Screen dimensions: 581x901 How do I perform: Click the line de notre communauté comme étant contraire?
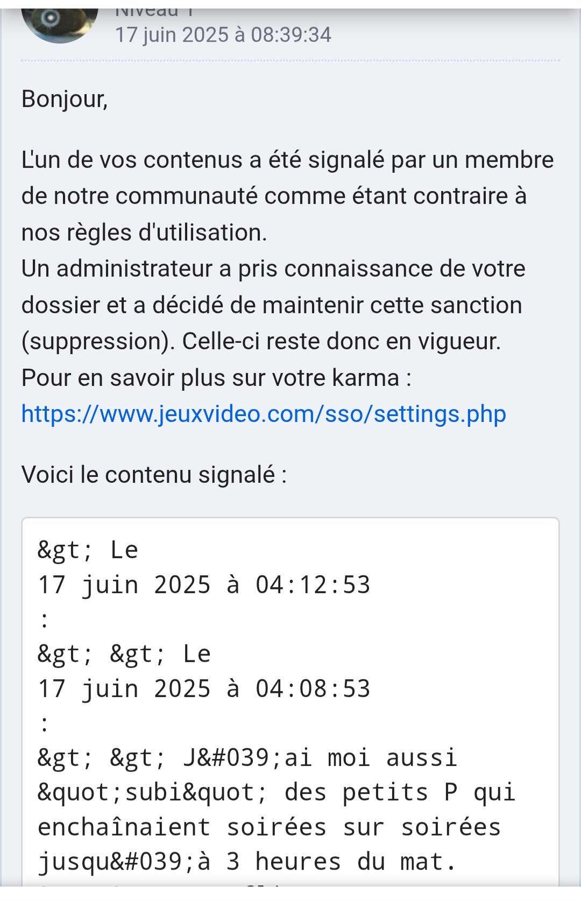click(x=274, y=196)
